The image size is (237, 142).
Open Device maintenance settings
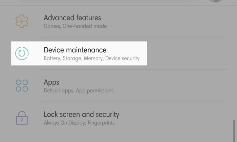coord(79,53)
